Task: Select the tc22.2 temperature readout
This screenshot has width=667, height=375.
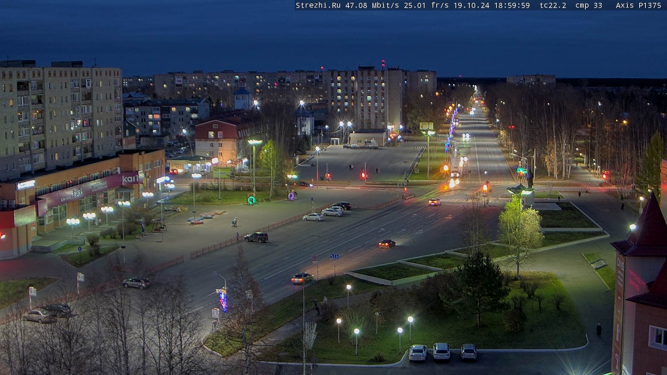Action: 553,6
